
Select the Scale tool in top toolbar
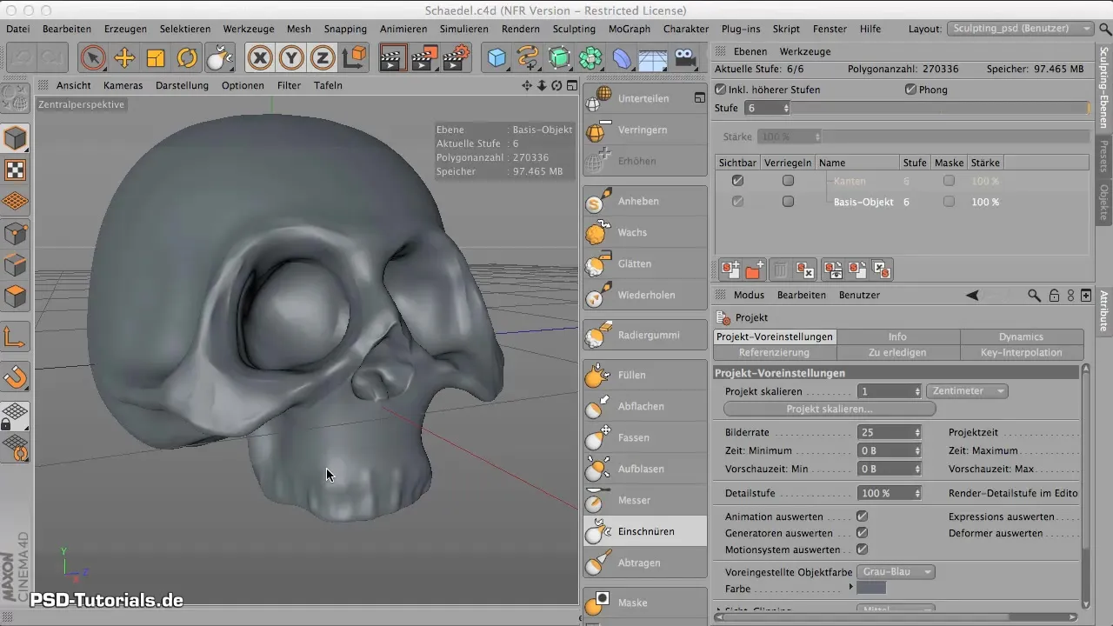[156, 58]
